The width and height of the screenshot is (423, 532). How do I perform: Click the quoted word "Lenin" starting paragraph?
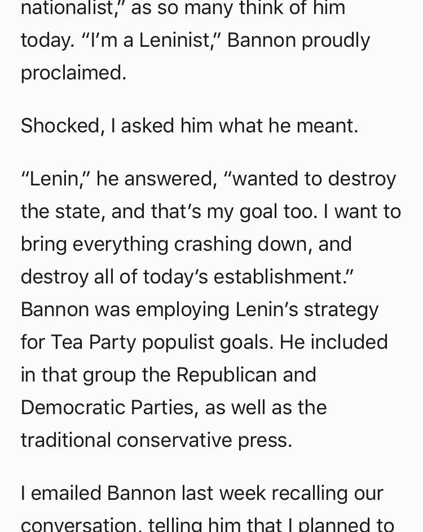coord(56,179)
